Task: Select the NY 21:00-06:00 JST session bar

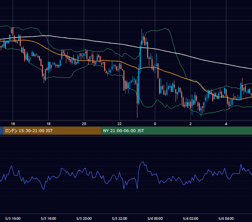Action: coord(176,131)
